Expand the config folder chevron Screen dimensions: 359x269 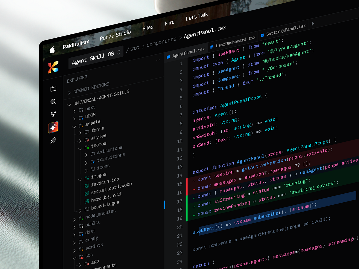(x=74, y=242)
